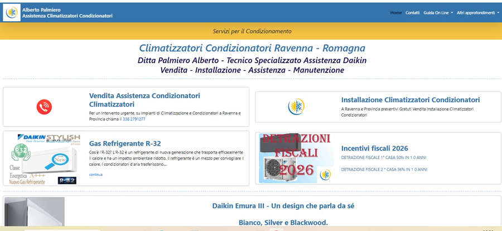This screenshot has height=231, width=502.
Task: Expand the Guida On Line dropdown menu
Action: point(438,13)
